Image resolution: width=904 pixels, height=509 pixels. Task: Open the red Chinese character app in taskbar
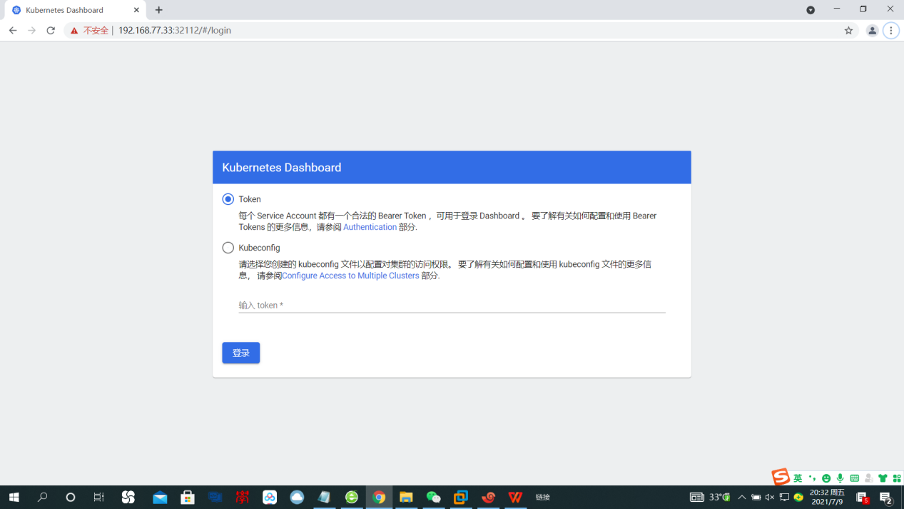(x=243, y=497)
